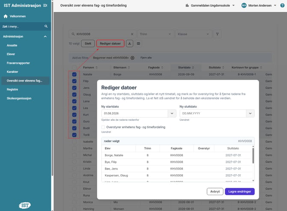
Task: Uncheck the row for Lene
Action: (74, 101)
